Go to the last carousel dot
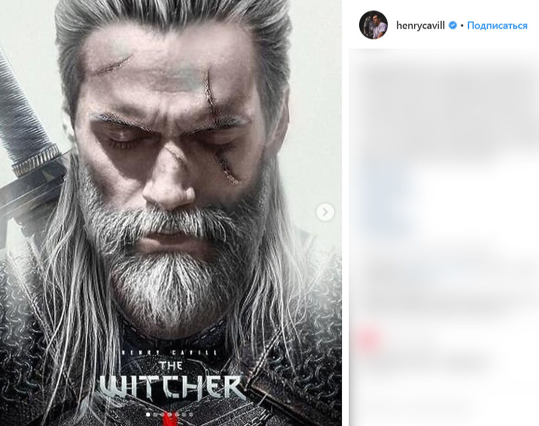 click(191, 414)
